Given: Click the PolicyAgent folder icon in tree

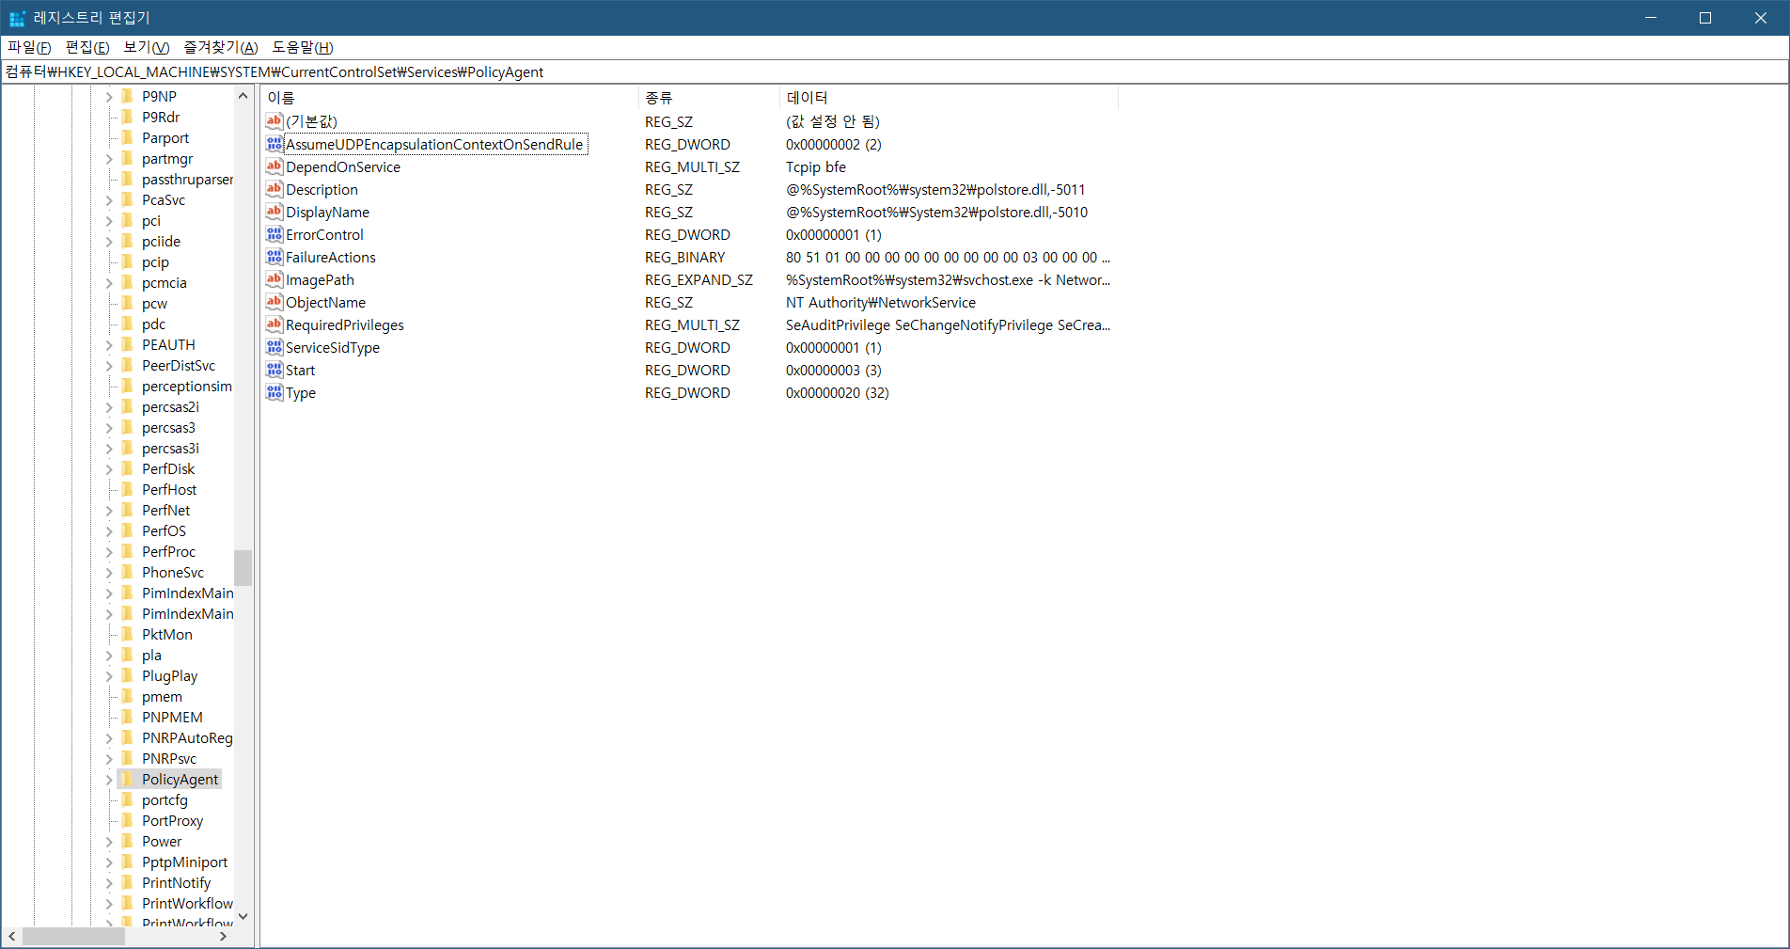Looking at the screenshot, I should (x=128, y=779).
